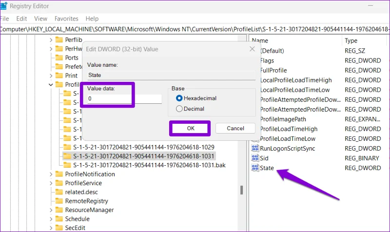Click folder icon of key ending 1029
Image resolution: width=390 pixels, height=232 pixels.
[x=67, y=147]
